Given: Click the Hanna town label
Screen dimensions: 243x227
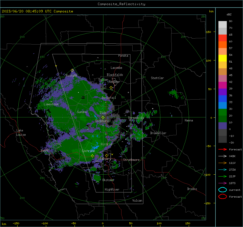Looking at the screenshot, I should point(189,120).
